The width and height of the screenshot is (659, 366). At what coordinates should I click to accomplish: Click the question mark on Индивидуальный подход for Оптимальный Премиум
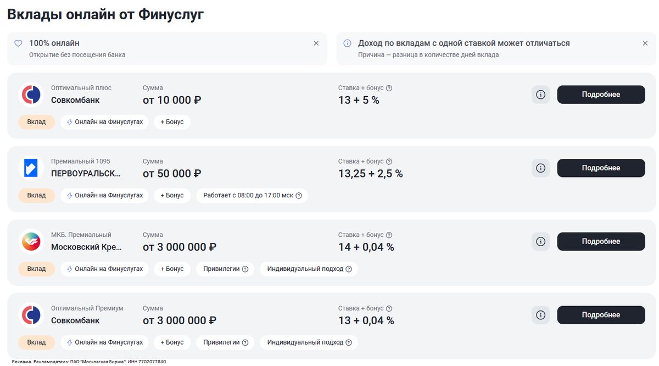tap(349, 342)
